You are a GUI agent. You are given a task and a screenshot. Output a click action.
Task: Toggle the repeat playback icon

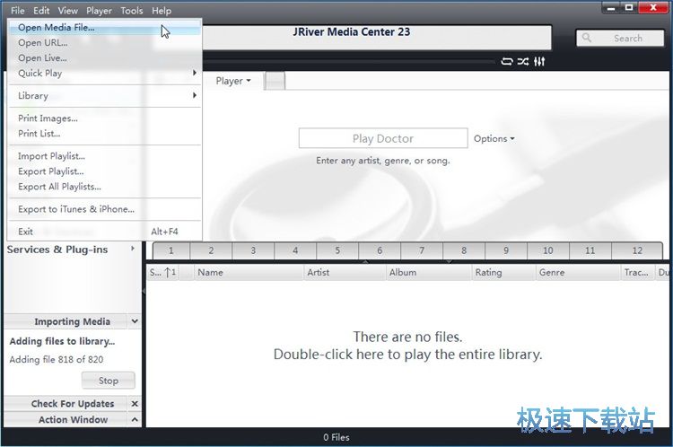[506, 61]
